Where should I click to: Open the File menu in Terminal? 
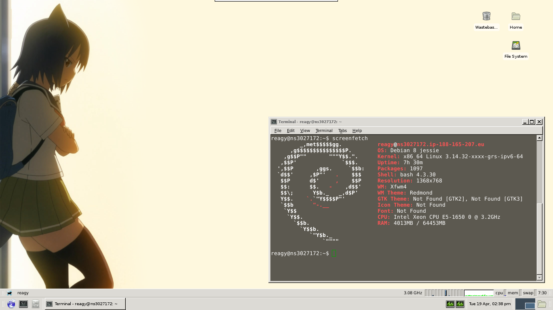(278, 130)
